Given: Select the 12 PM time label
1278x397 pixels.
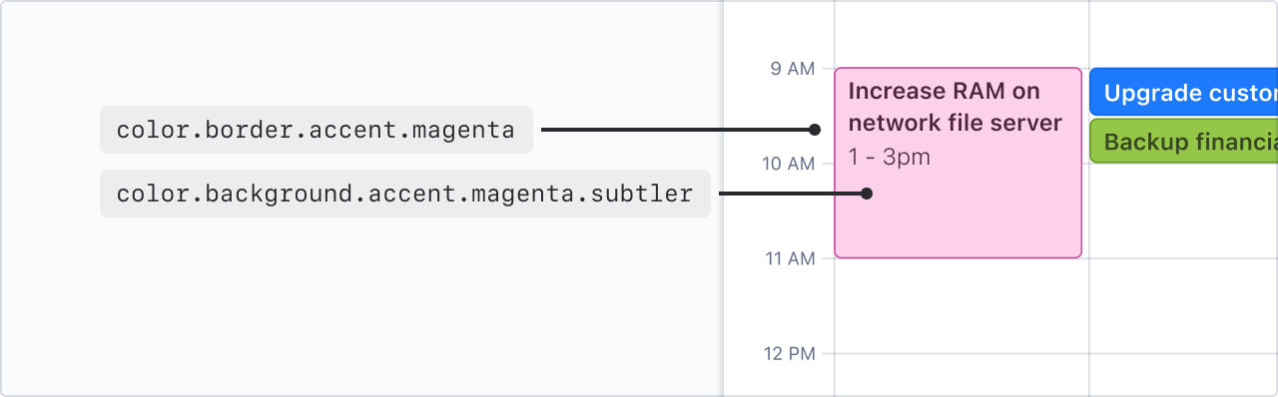Looking at the screenshot, I should click(789, 353).
